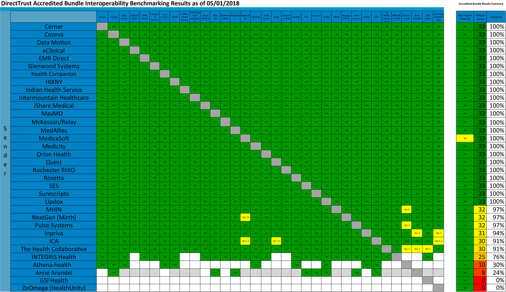Click the 76% Interop percentage cell
This screenshot has width=506, height=292.
pyautogui.click(x=496, y=257)
